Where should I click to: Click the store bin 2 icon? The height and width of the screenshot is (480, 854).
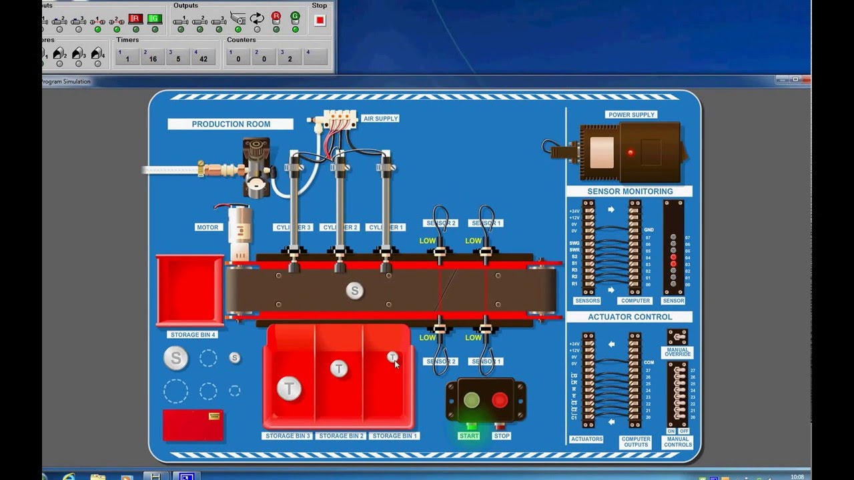[59, 53]
